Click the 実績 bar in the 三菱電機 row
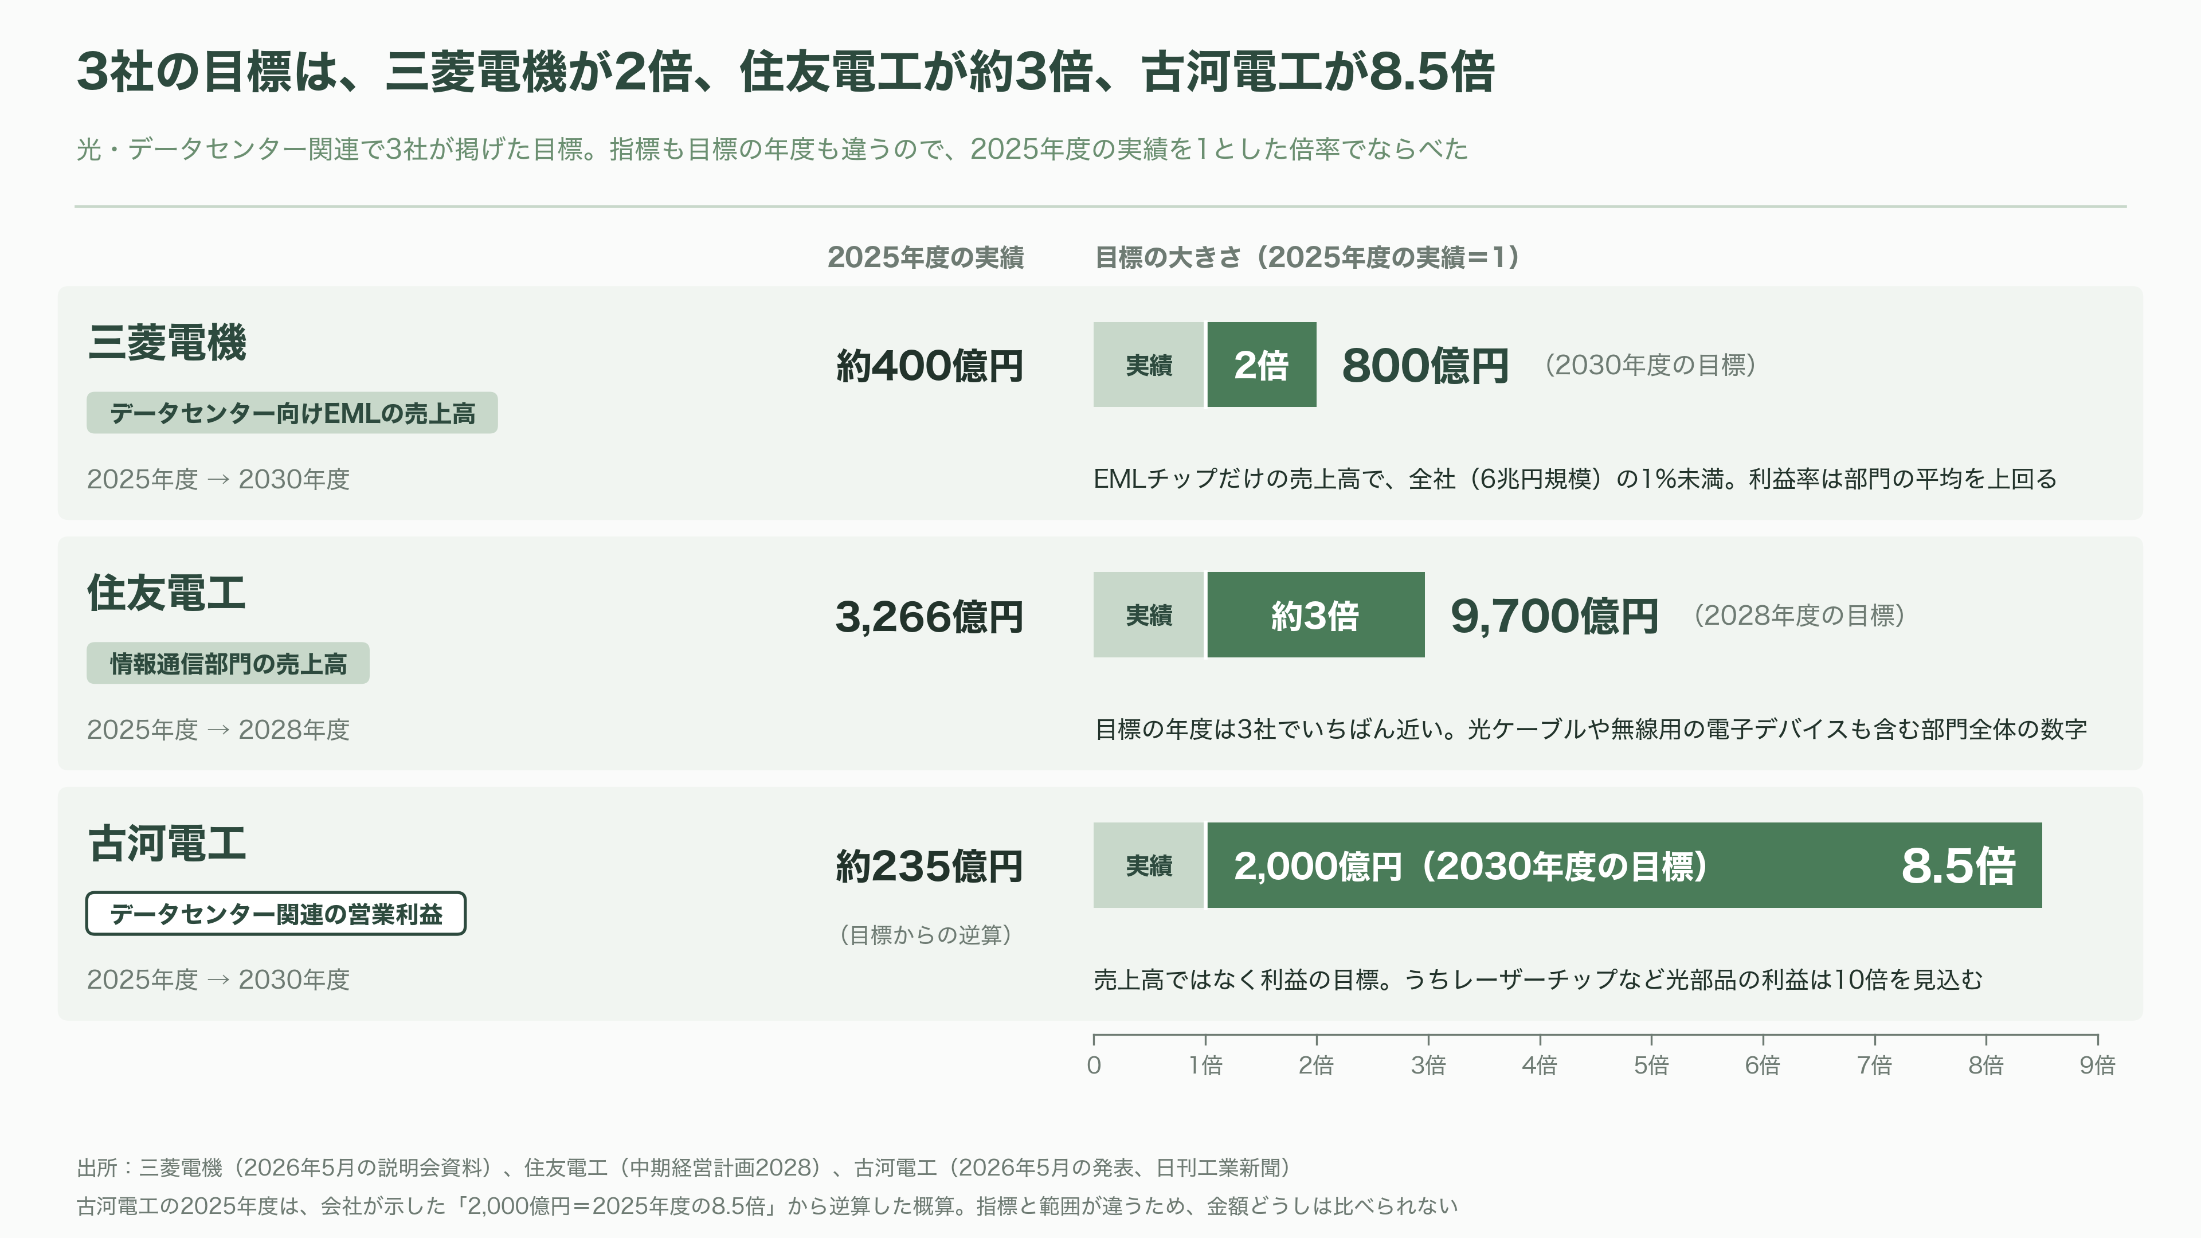 (x=1148, y=365)
